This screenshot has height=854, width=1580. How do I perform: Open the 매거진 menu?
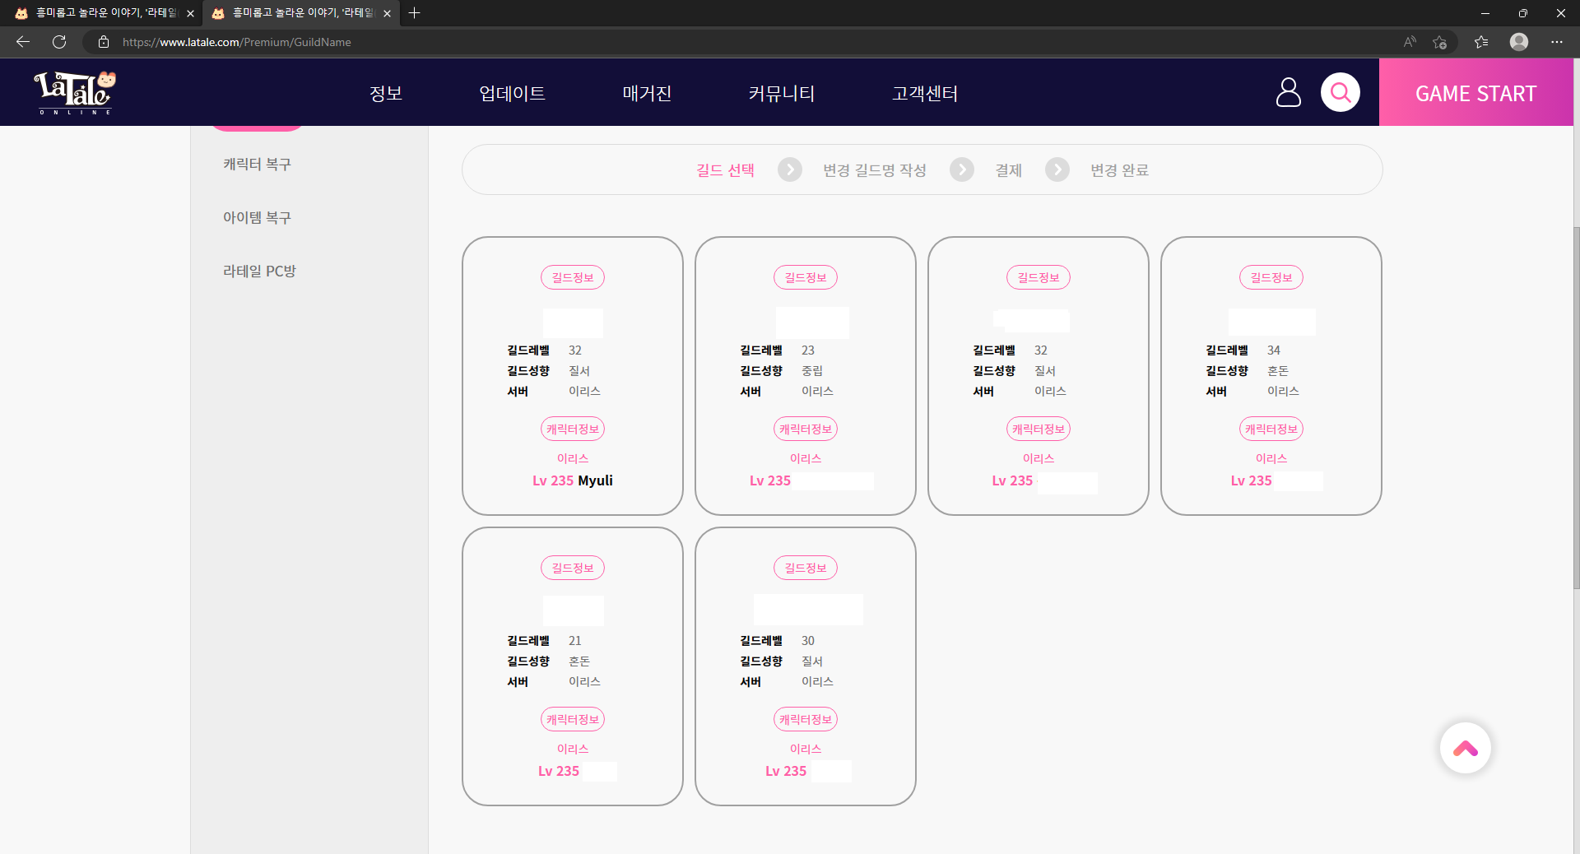pos(647,93)
